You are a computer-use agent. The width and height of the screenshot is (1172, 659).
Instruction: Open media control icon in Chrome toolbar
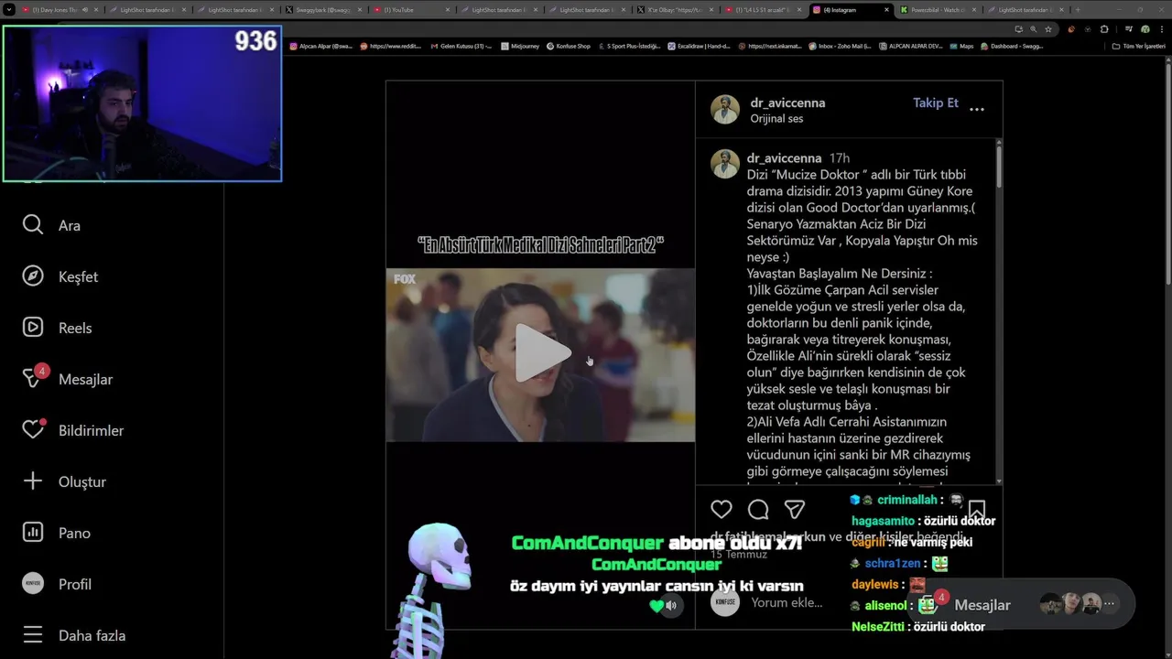(x=1129, y=29)
